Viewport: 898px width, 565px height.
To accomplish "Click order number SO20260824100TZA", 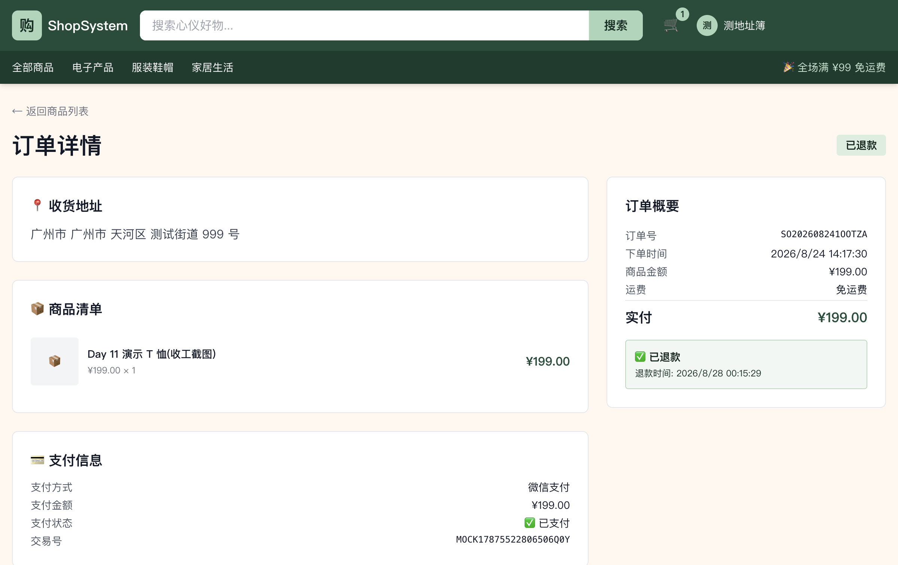I will 824,234.
